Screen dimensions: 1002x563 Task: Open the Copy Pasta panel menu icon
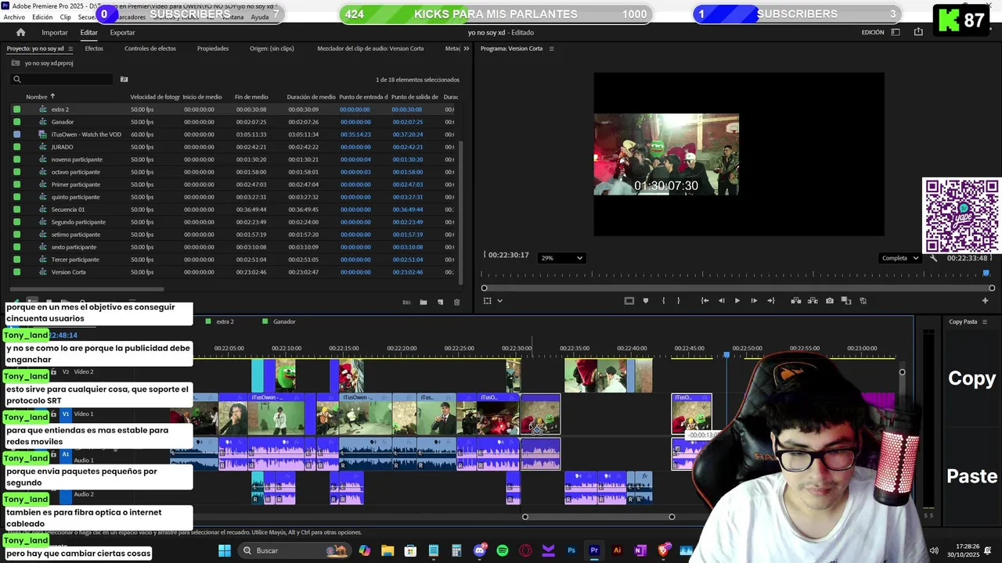point(986,322)
